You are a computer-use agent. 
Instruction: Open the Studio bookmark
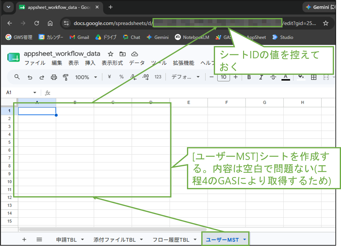[x=283, y=37]
